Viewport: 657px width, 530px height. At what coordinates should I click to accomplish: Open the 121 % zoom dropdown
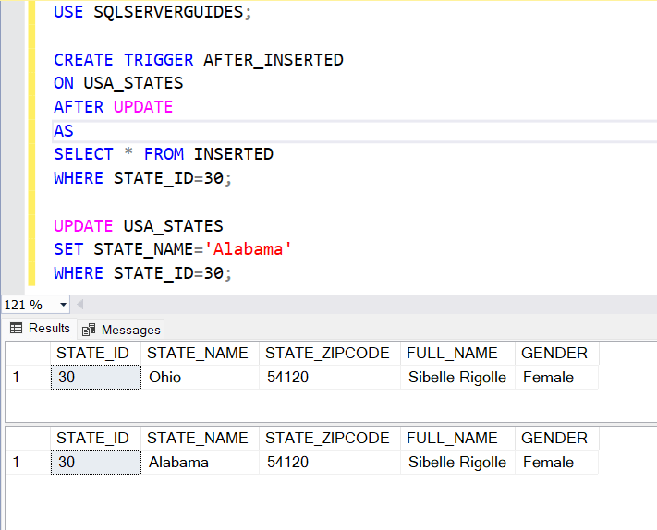pyautogui.click(x=63, y=305)
